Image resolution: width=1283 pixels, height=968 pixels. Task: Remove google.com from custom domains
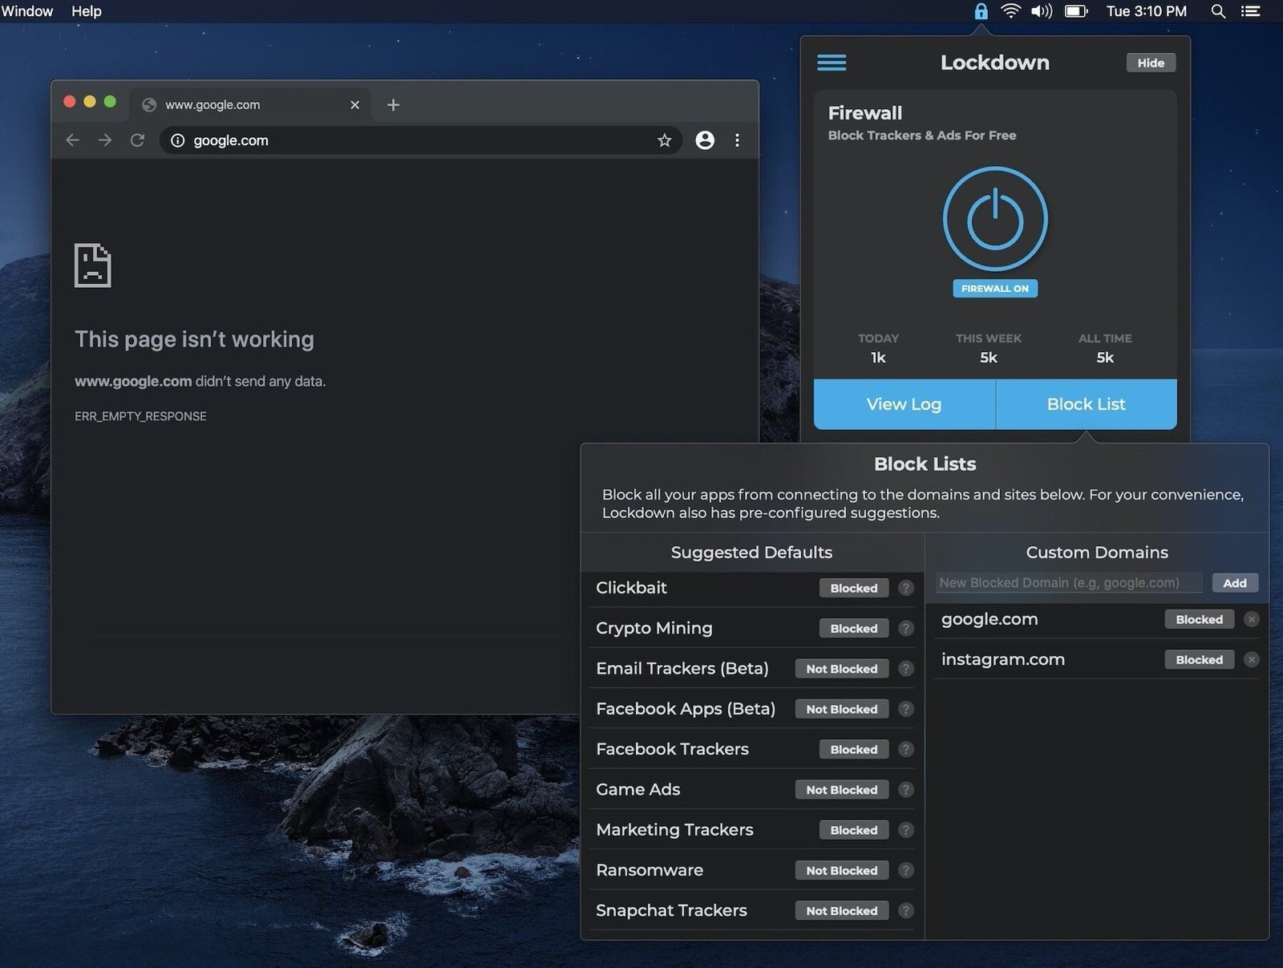(x=1251, y=619)
